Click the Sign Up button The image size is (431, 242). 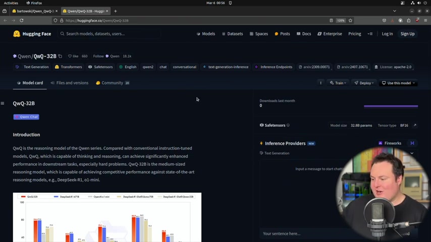point(407,34)
